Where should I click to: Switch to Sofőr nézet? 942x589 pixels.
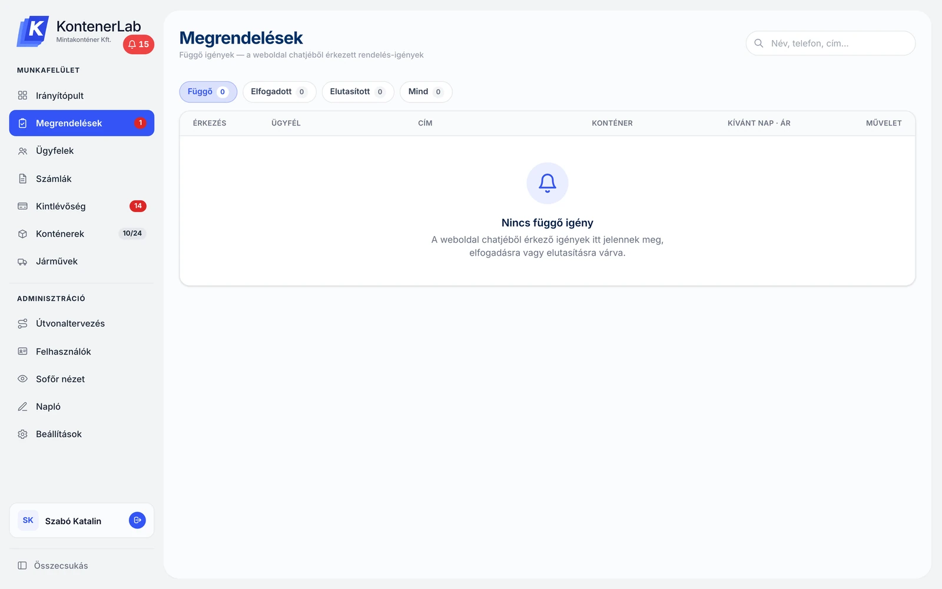pyautogui.click(x=82, y=379)
